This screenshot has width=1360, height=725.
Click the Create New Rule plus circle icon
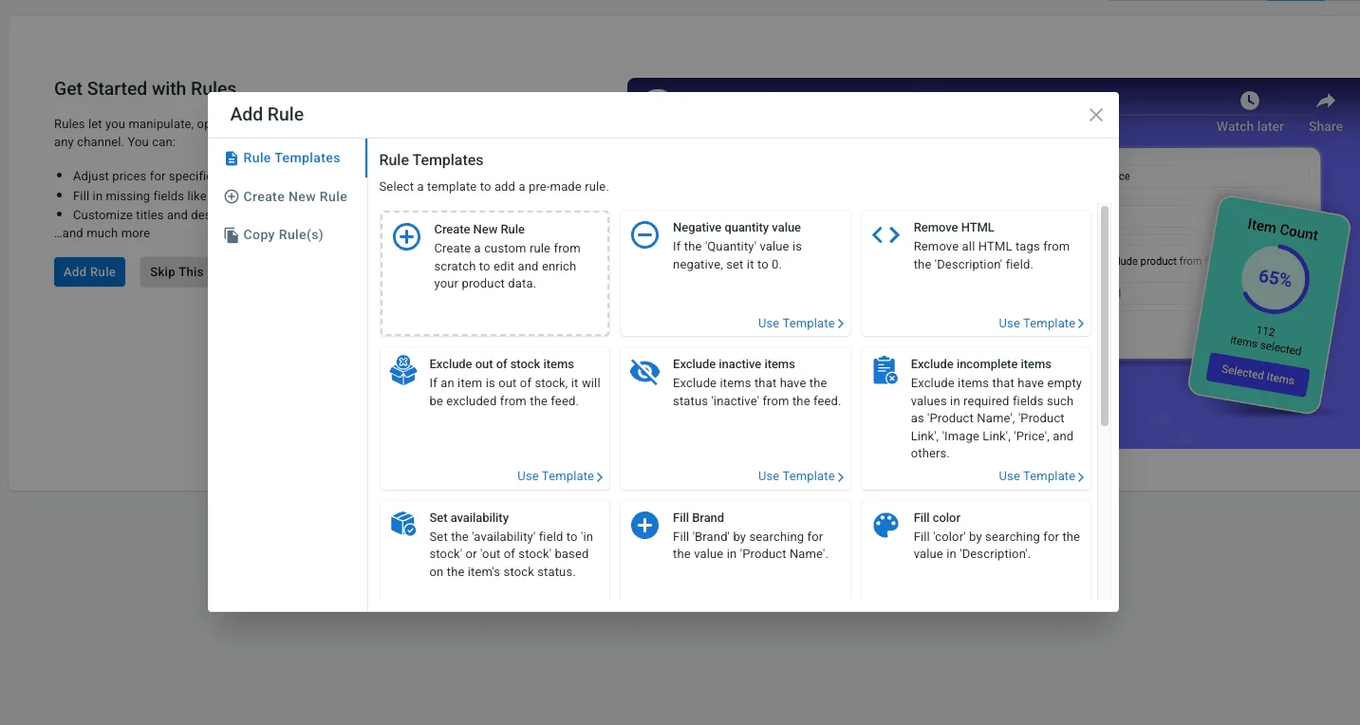click(x=406, y=236)
